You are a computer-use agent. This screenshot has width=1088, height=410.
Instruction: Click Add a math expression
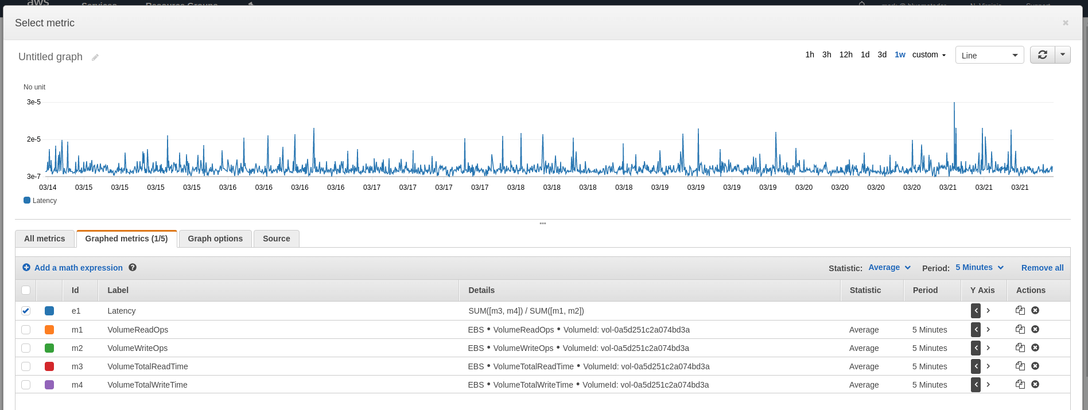click(x=78, y=268)
